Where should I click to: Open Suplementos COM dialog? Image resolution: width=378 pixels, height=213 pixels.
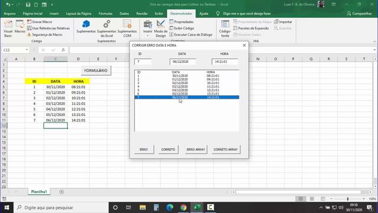(127, 28)
